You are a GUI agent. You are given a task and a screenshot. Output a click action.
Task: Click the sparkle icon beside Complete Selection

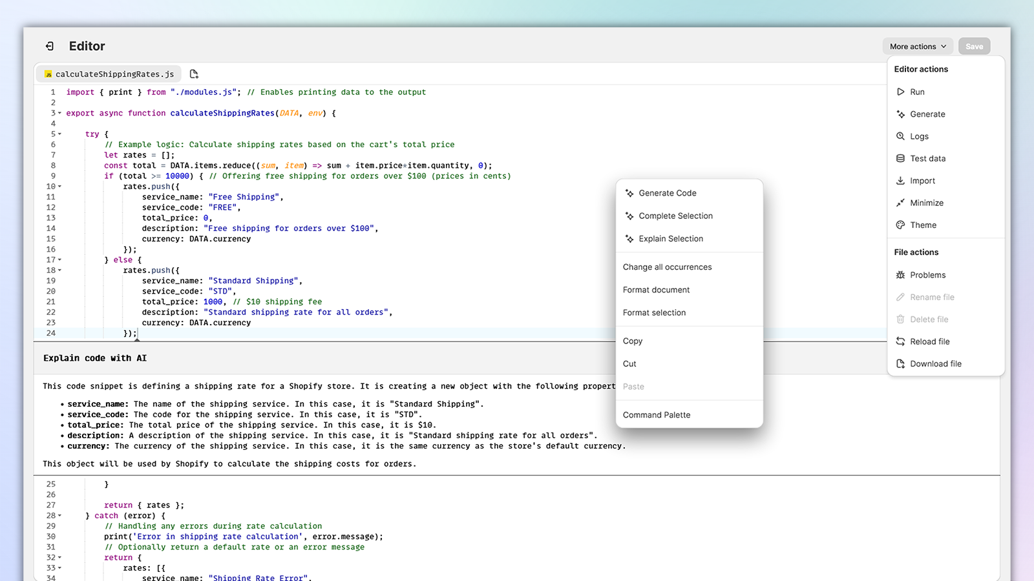point(629,216)
